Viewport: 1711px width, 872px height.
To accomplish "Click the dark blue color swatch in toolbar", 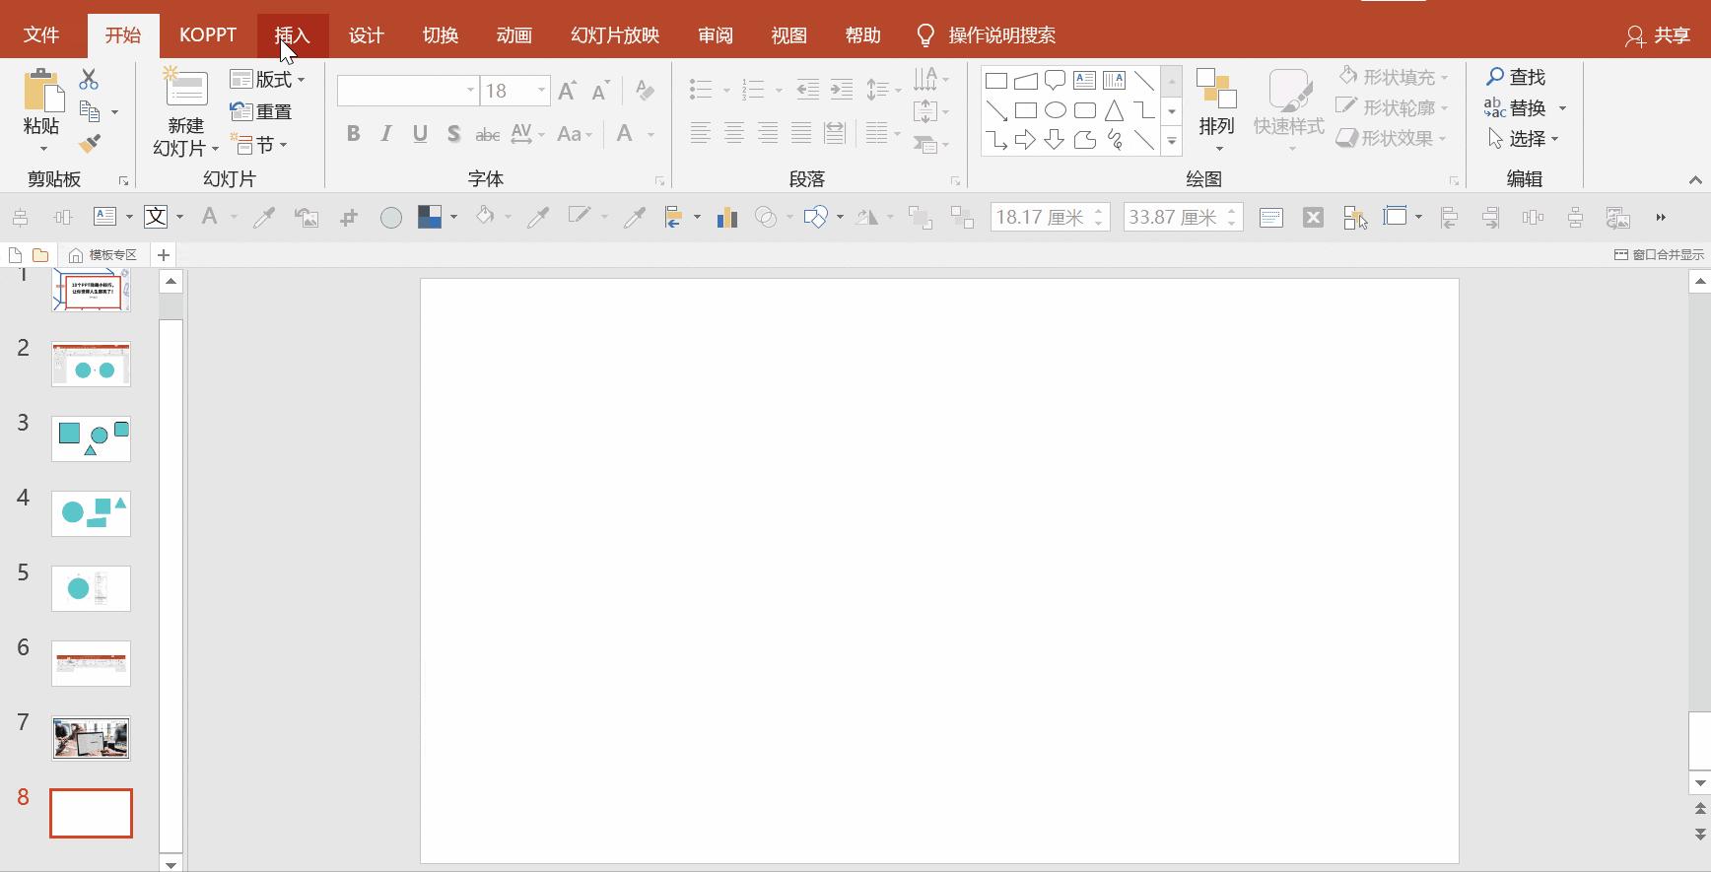I will click(430, 218).
